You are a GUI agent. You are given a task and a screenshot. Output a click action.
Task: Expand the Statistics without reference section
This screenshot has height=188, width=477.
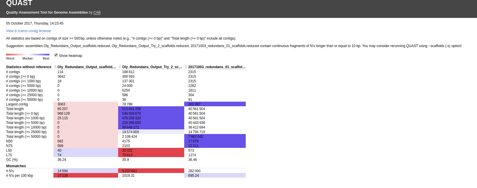[x=29, y=67]
